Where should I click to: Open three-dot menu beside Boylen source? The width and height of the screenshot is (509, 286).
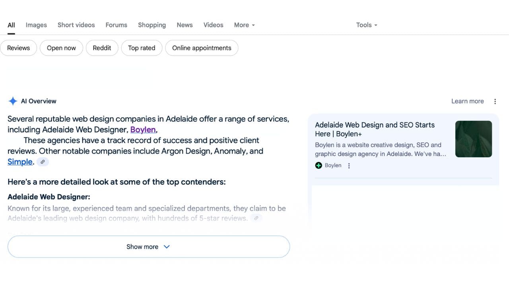coord(349,166)
